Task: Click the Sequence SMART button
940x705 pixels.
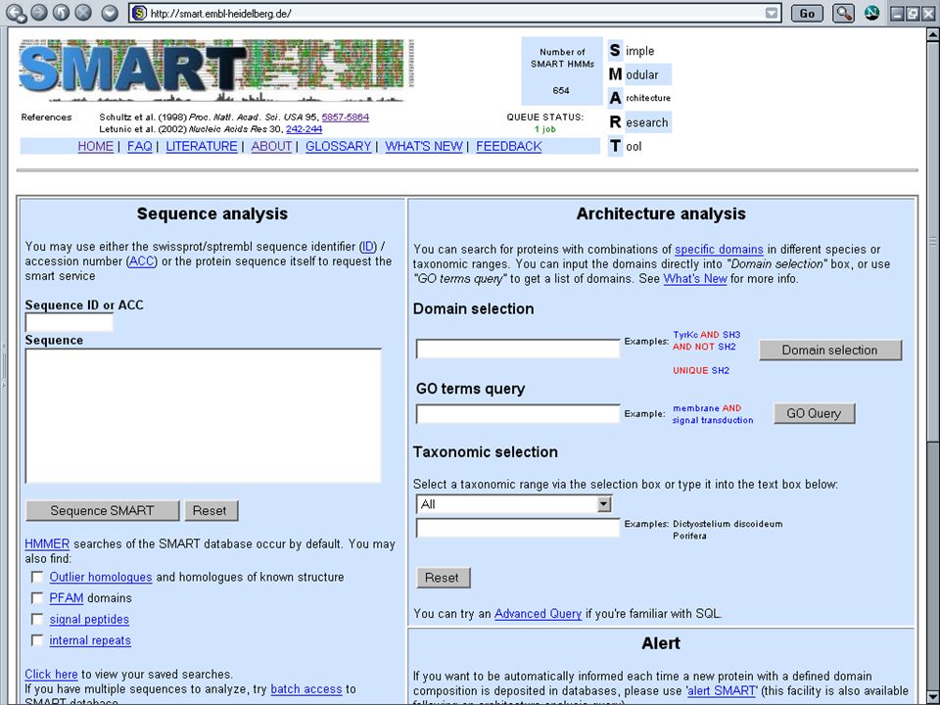Action: click(103, 511)
